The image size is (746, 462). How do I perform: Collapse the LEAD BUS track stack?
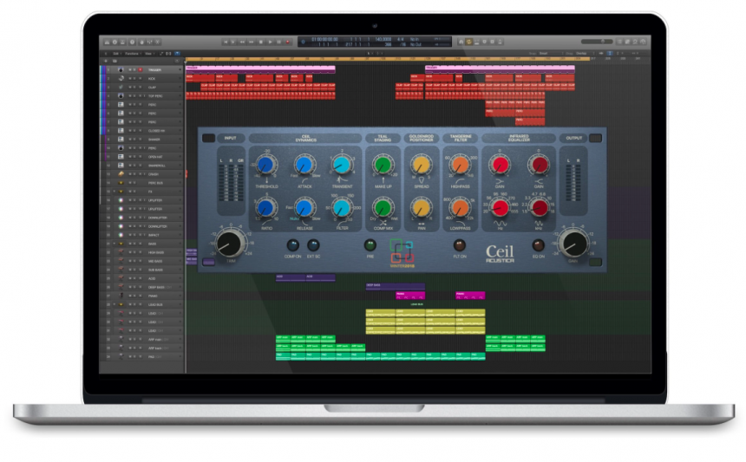pos(115,304)
